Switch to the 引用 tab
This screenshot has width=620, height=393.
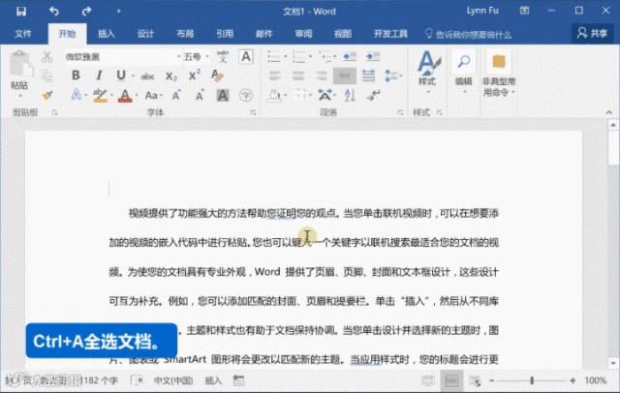[225, 34]
